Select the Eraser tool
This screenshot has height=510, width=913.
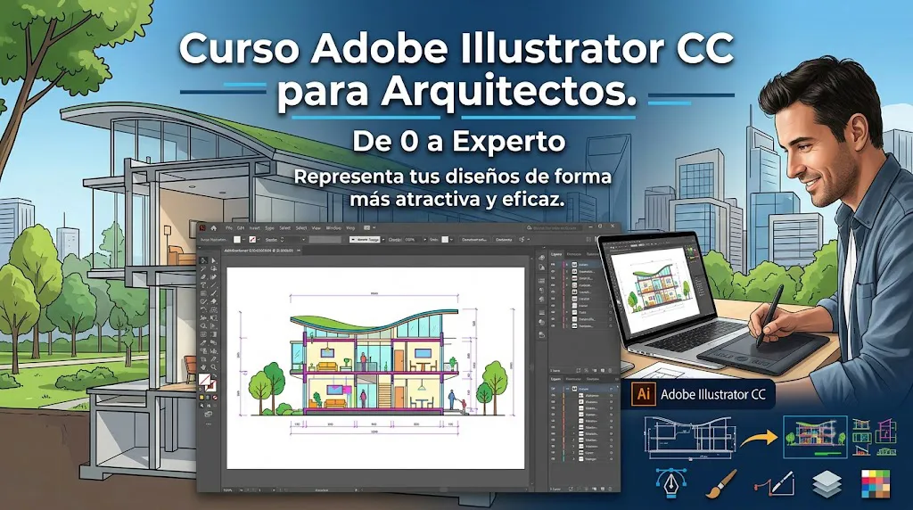pos(214,301)
